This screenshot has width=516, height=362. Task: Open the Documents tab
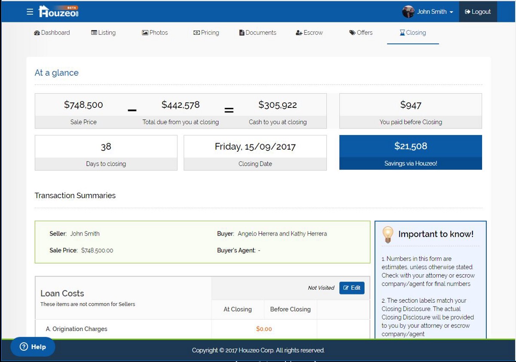point(258,33)
